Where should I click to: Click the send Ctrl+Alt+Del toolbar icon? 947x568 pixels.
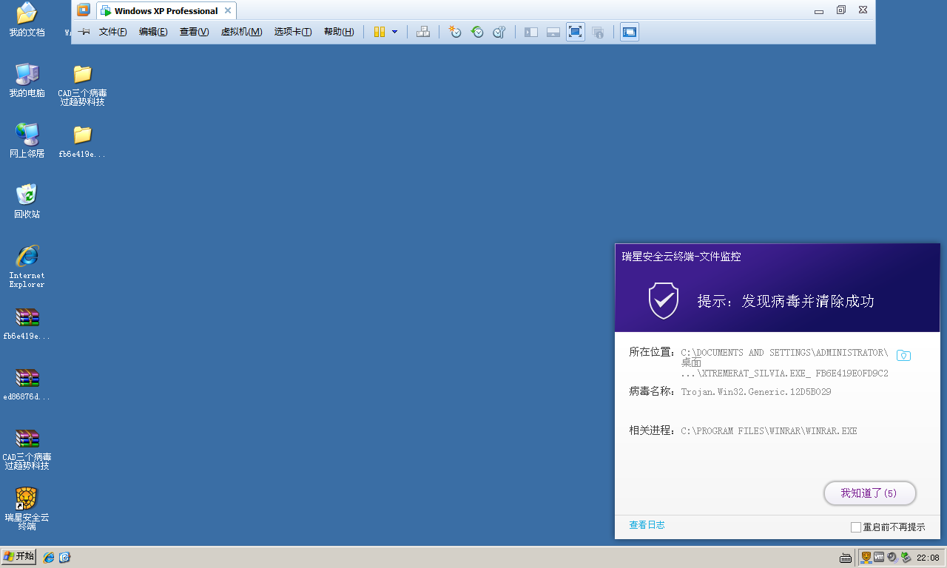tap(423, 32)
